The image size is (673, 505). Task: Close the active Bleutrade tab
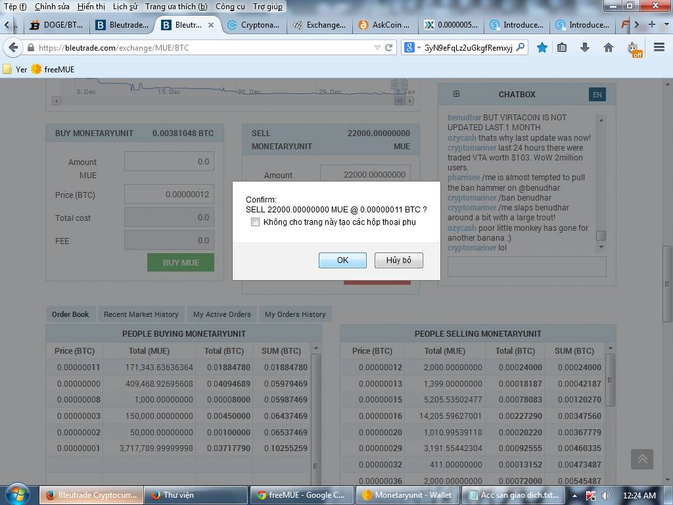pos(211,25)
